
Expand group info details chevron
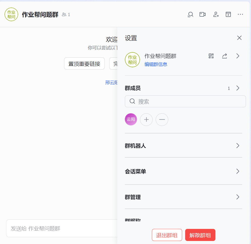[238, 56]
